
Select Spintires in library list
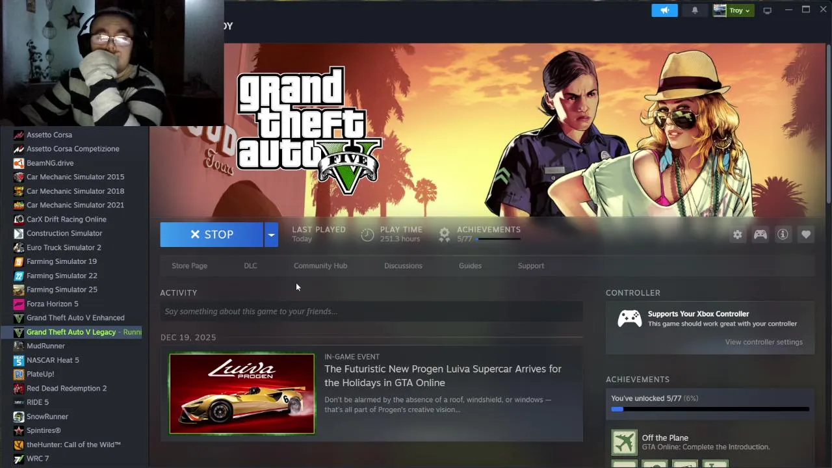[x=44, y=430]
